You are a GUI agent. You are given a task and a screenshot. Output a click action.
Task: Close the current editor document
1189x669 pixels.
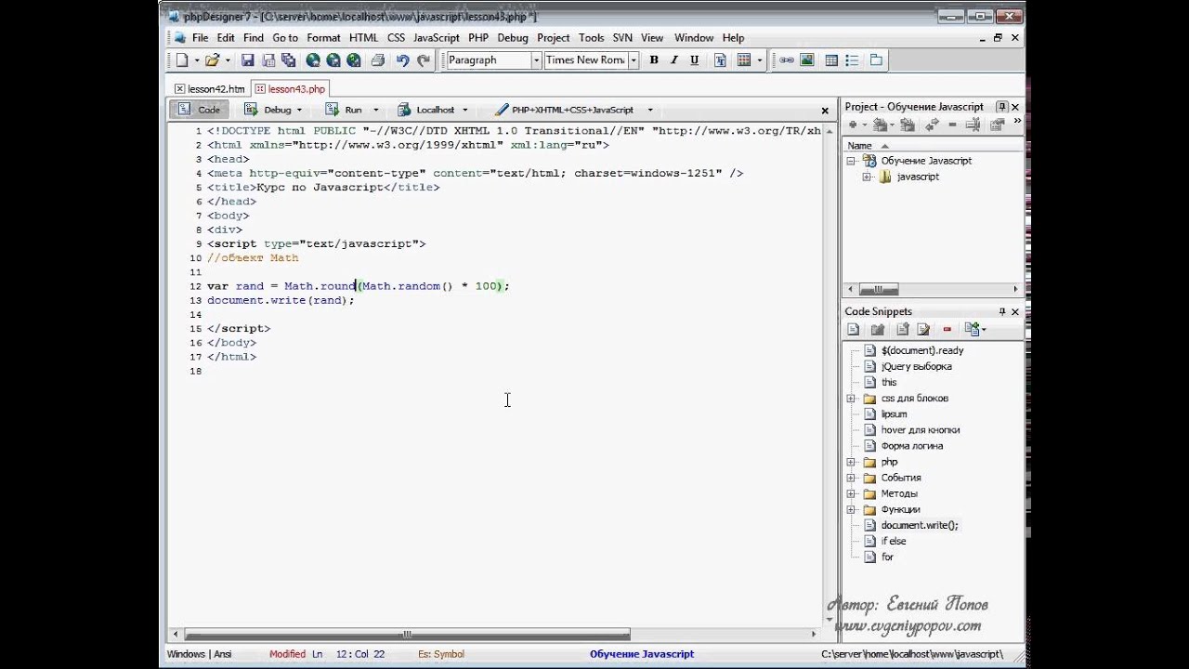[825, 110]
